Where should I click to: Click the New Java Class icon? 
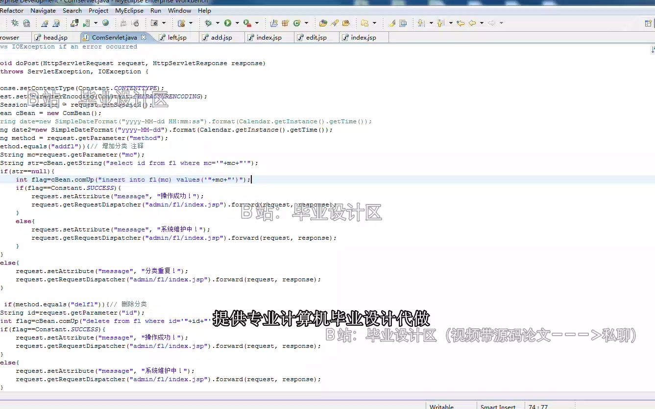297,23
